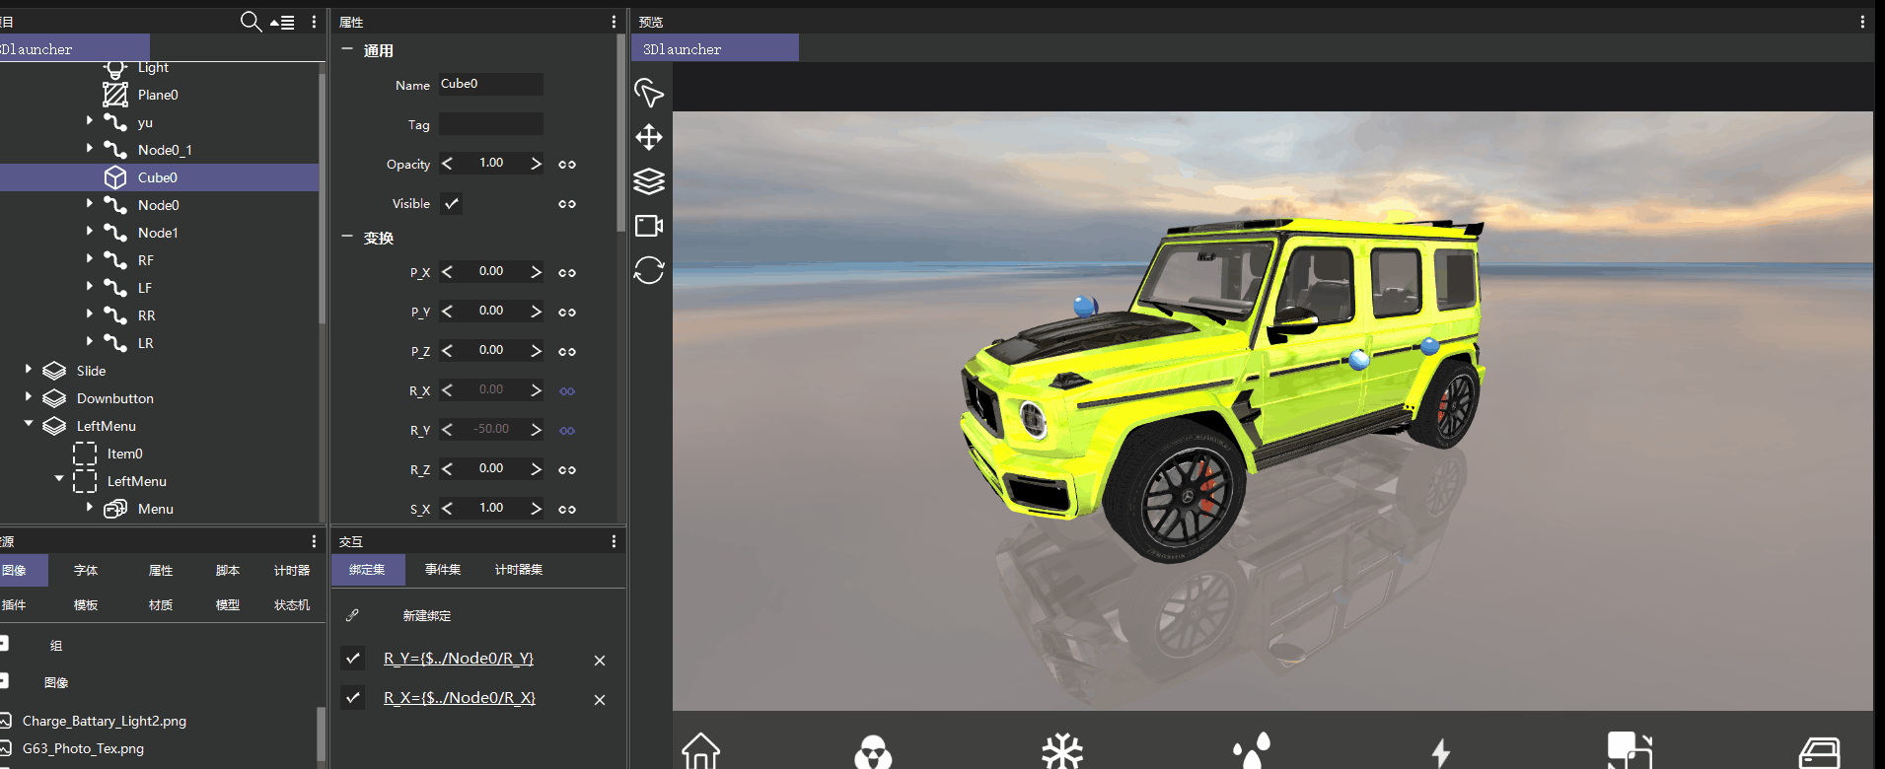
Task: Expand the RF node
Action: pyautogui.click(x=89, y=258)
